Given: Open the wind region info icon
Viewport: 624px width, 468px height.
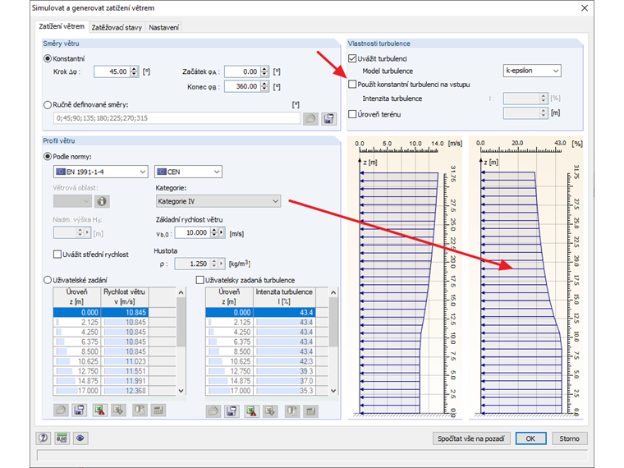Looking at the screenshot, I should pos(102,201).
